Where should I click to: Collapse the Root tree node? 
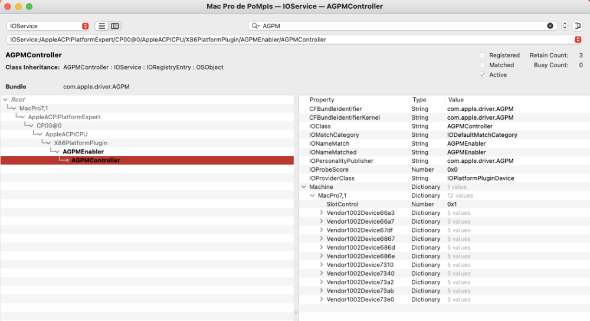pos(5,100)
